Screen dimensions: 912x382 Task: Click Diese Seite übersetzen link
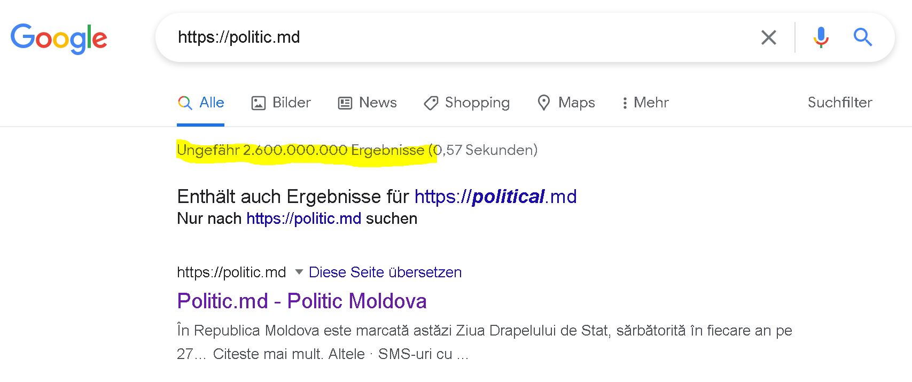tap(385, 272)
